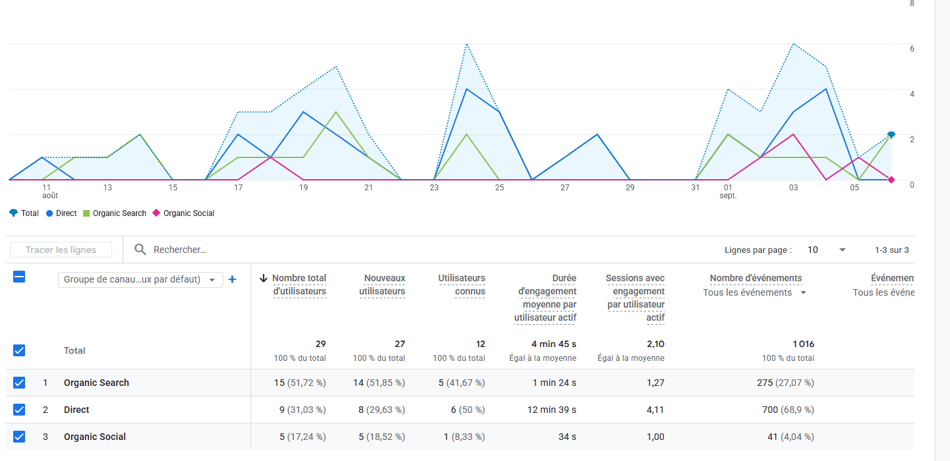This screenshot has width=950, height=461.
Task: Uncheck the Organic Search row checkbox
Action: click(x=19, y=383)
